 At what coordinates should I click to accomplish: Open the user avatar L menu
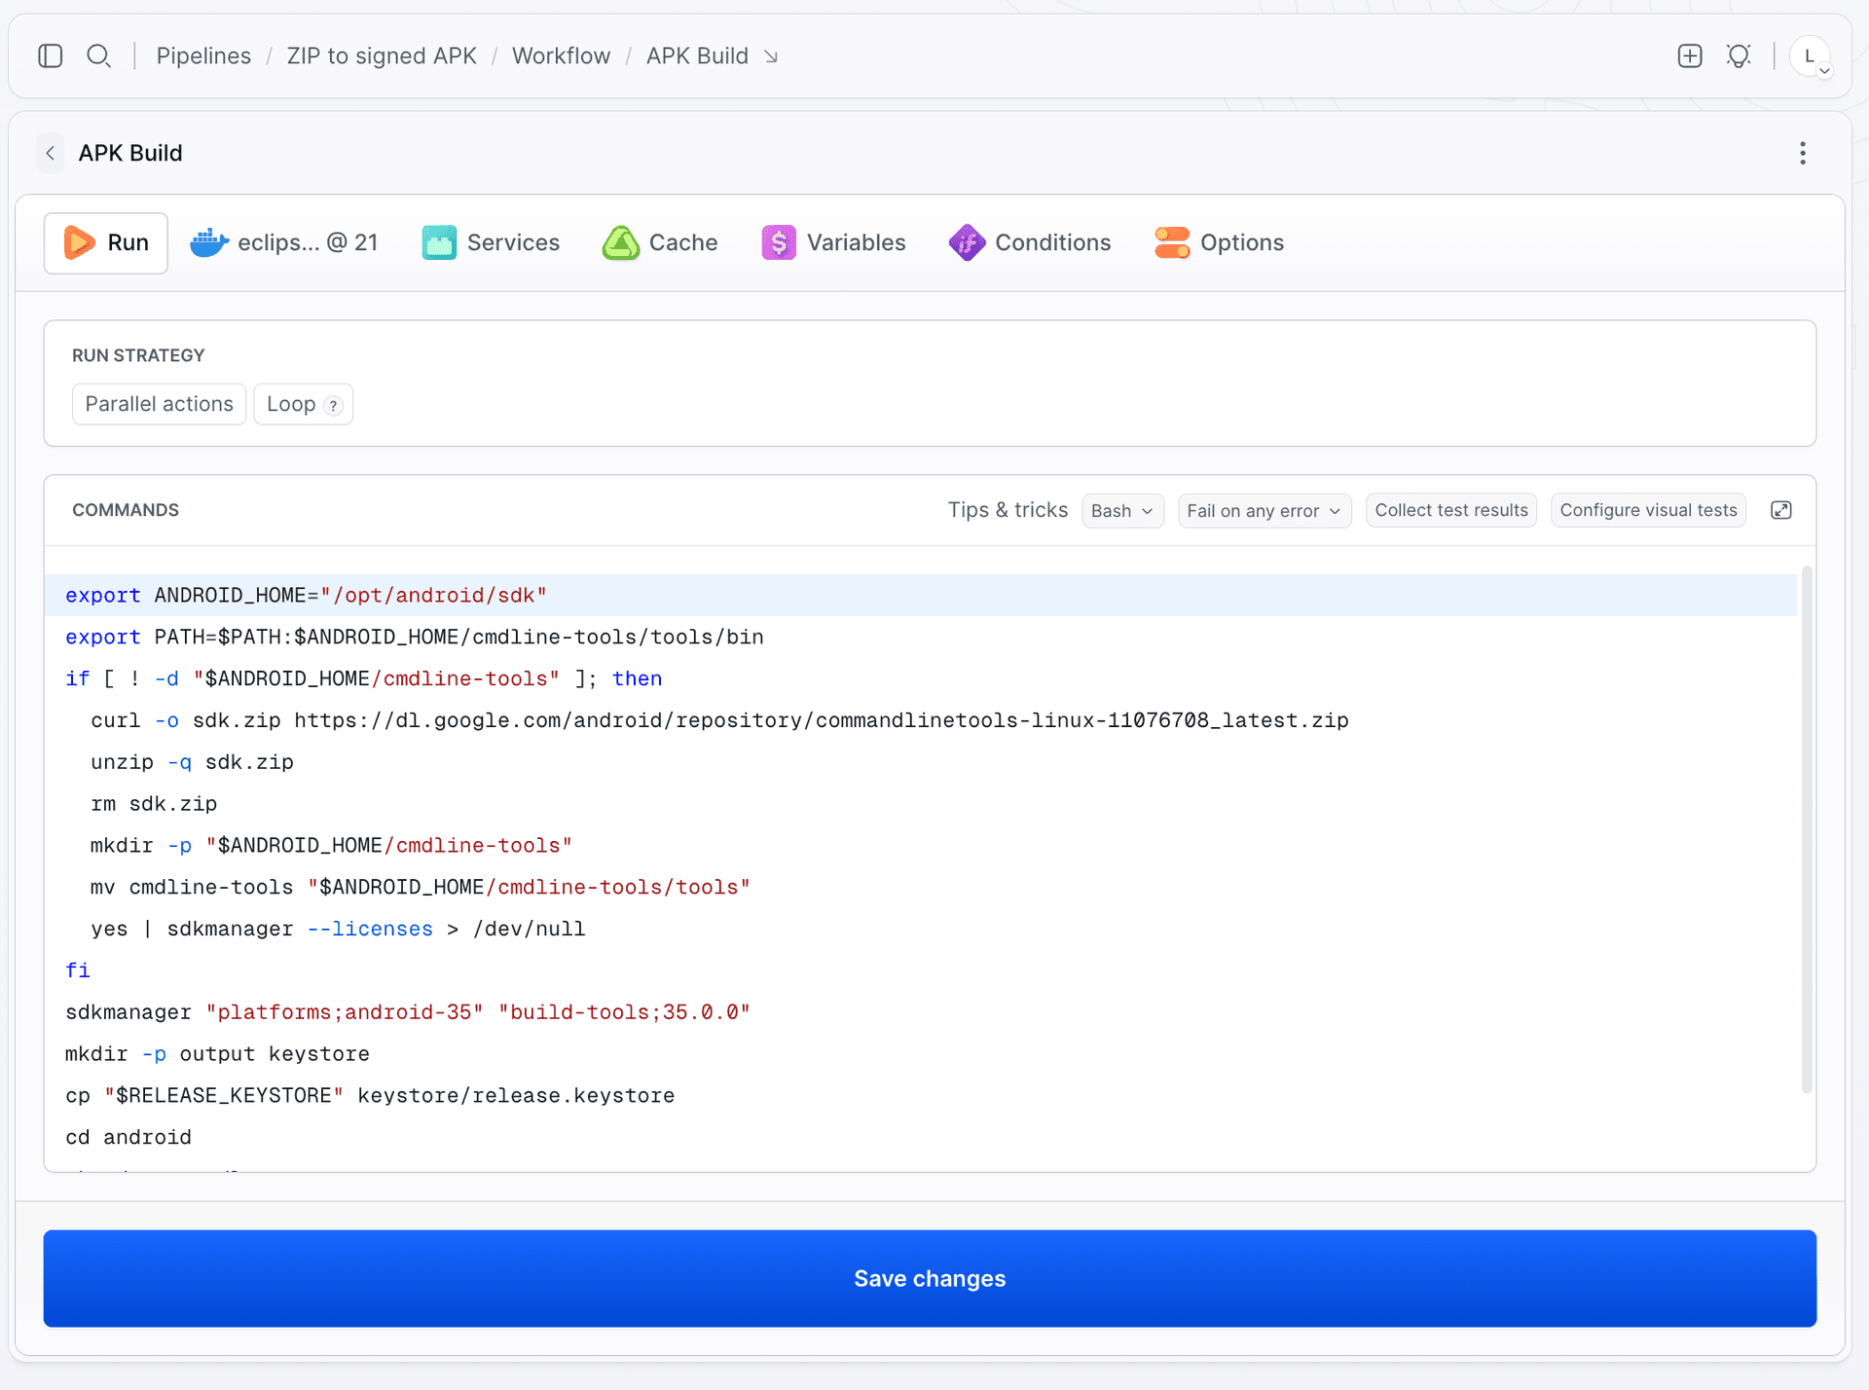pos(1811,56)
